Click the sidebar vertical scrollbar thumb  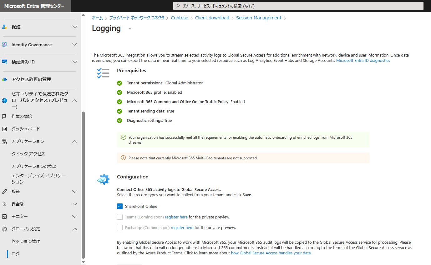83,185
